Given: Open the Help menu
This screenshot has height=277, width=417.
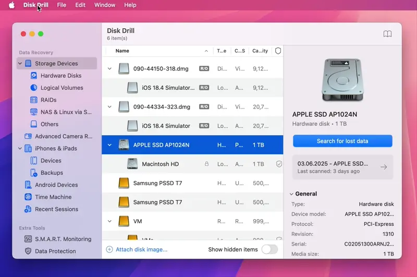Looking at the screenshot, I should coord(130,5).
